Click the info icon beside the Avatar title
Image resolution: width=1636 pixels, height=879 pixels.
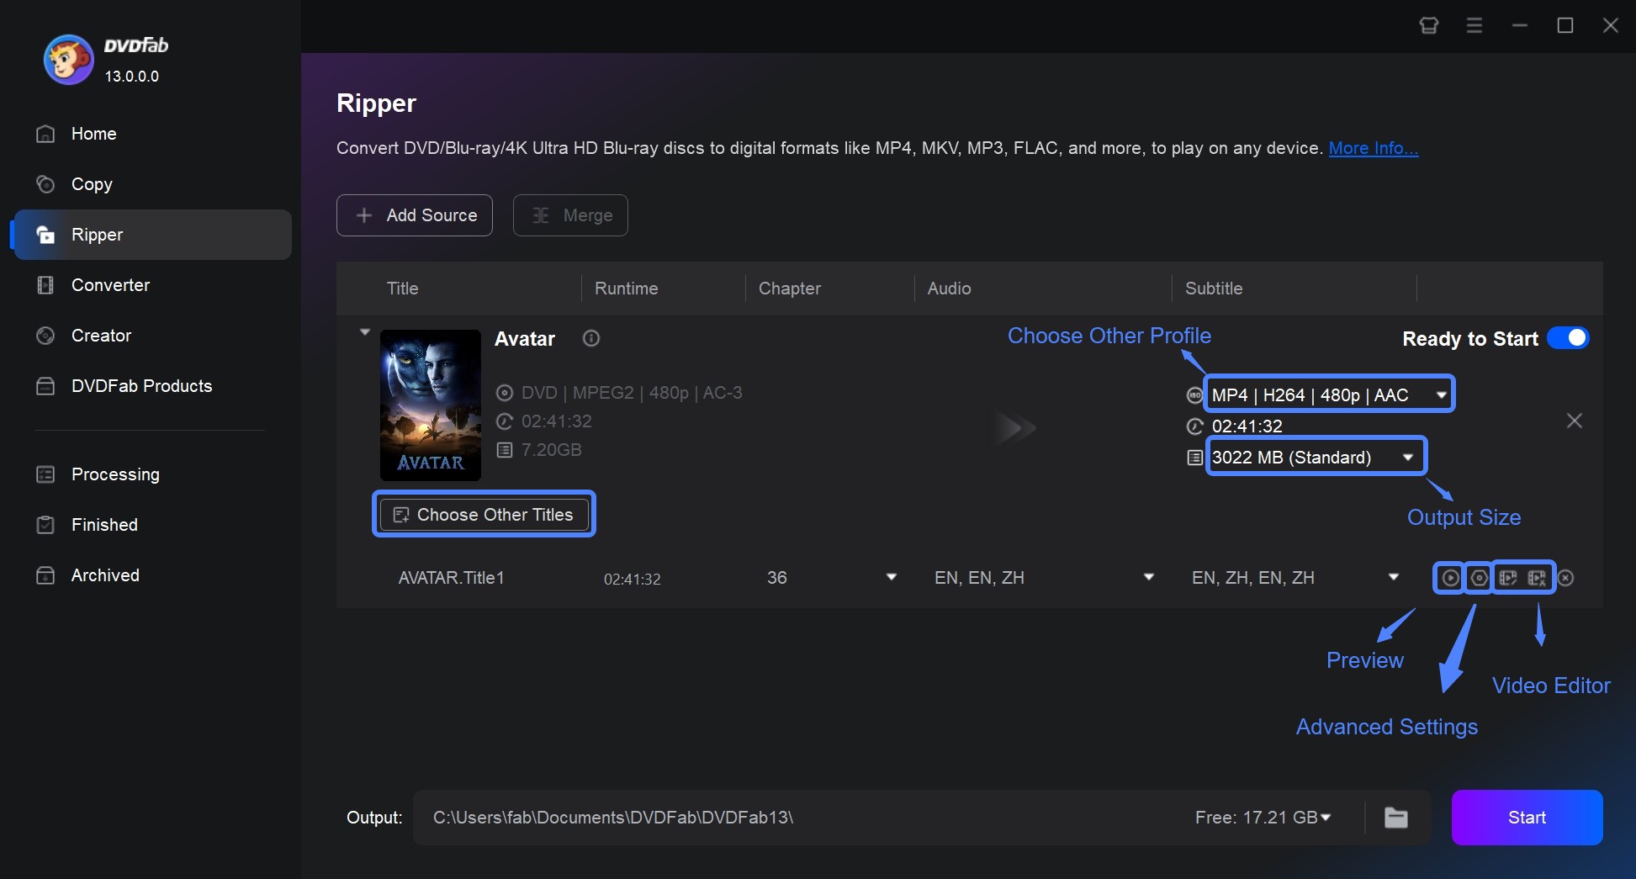590,338
